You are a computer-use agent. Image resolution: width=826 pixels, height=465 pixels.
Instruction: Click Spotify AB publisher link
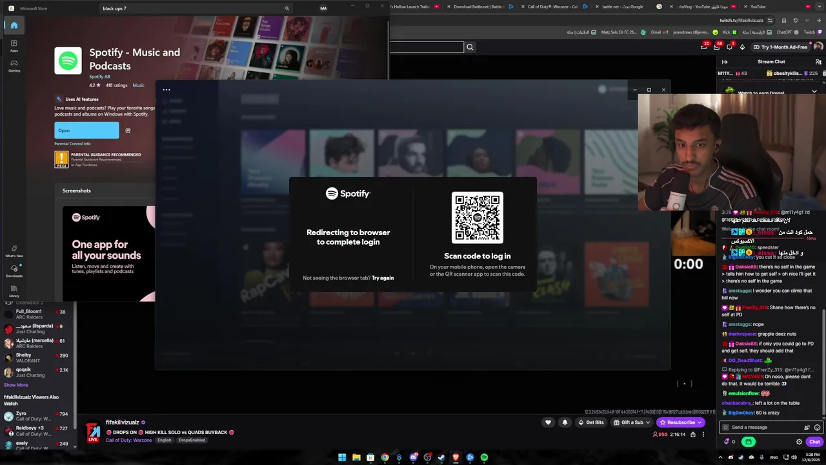coord(99,77)
